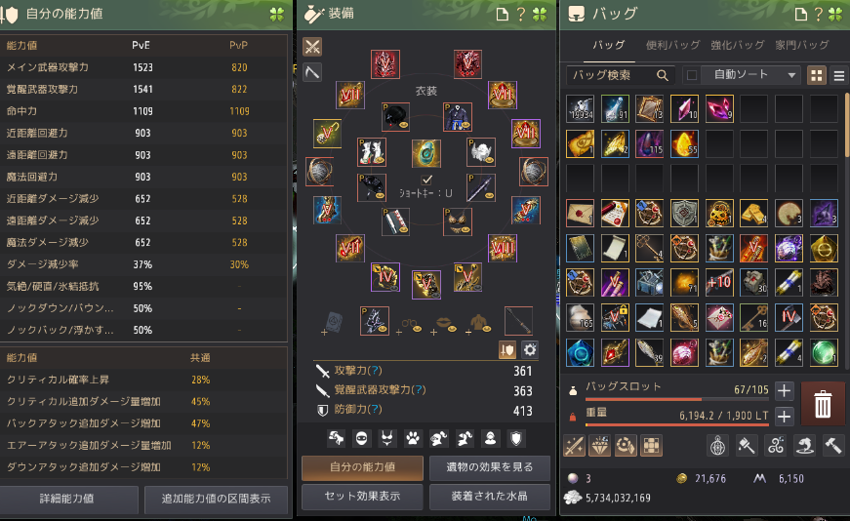
Task: Open the 自動ソート dropdown arrow
Action: (x=791, y=75)
